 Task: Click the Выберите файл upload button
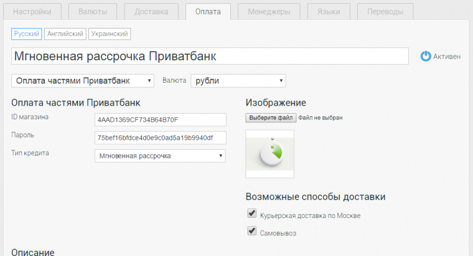[x=271, y=117]
